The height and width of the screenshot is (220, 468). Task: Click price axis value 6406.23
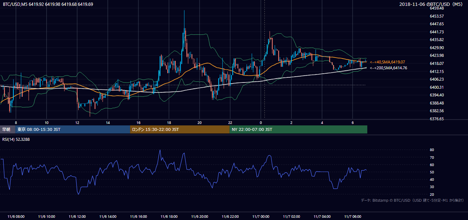[437, 79]
